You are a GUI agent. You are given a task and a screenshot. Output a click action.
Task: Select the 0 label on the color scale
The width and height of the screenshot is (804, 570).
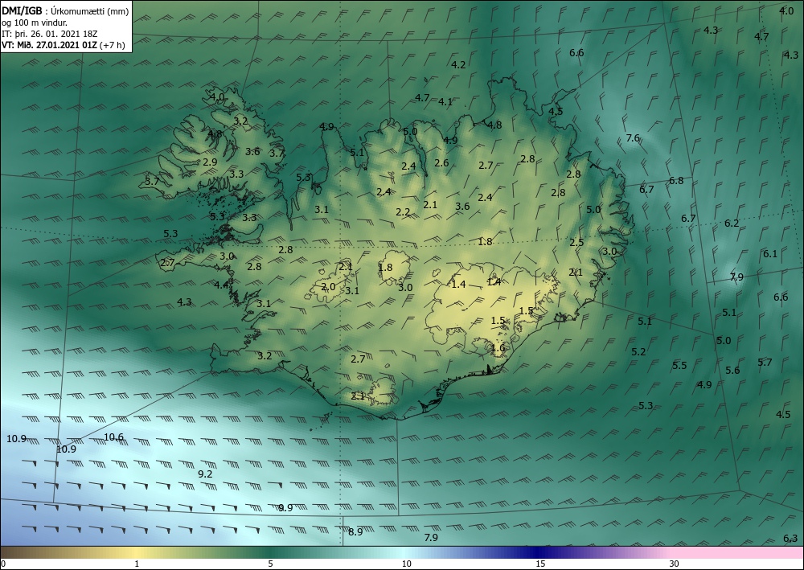pos(3,564)
